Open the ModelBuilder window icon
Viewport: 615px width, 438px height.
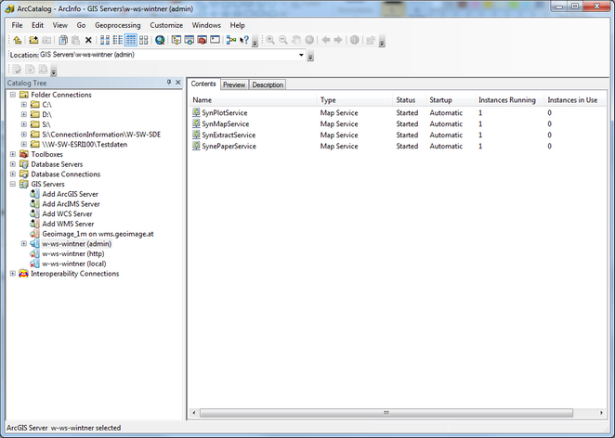click(x=231, y=40)
